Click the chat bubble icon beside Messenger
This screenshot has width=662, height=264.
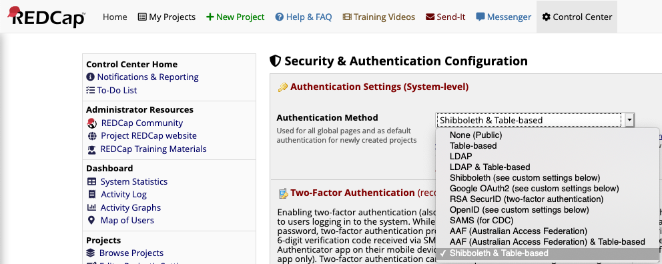pos(480,17)
